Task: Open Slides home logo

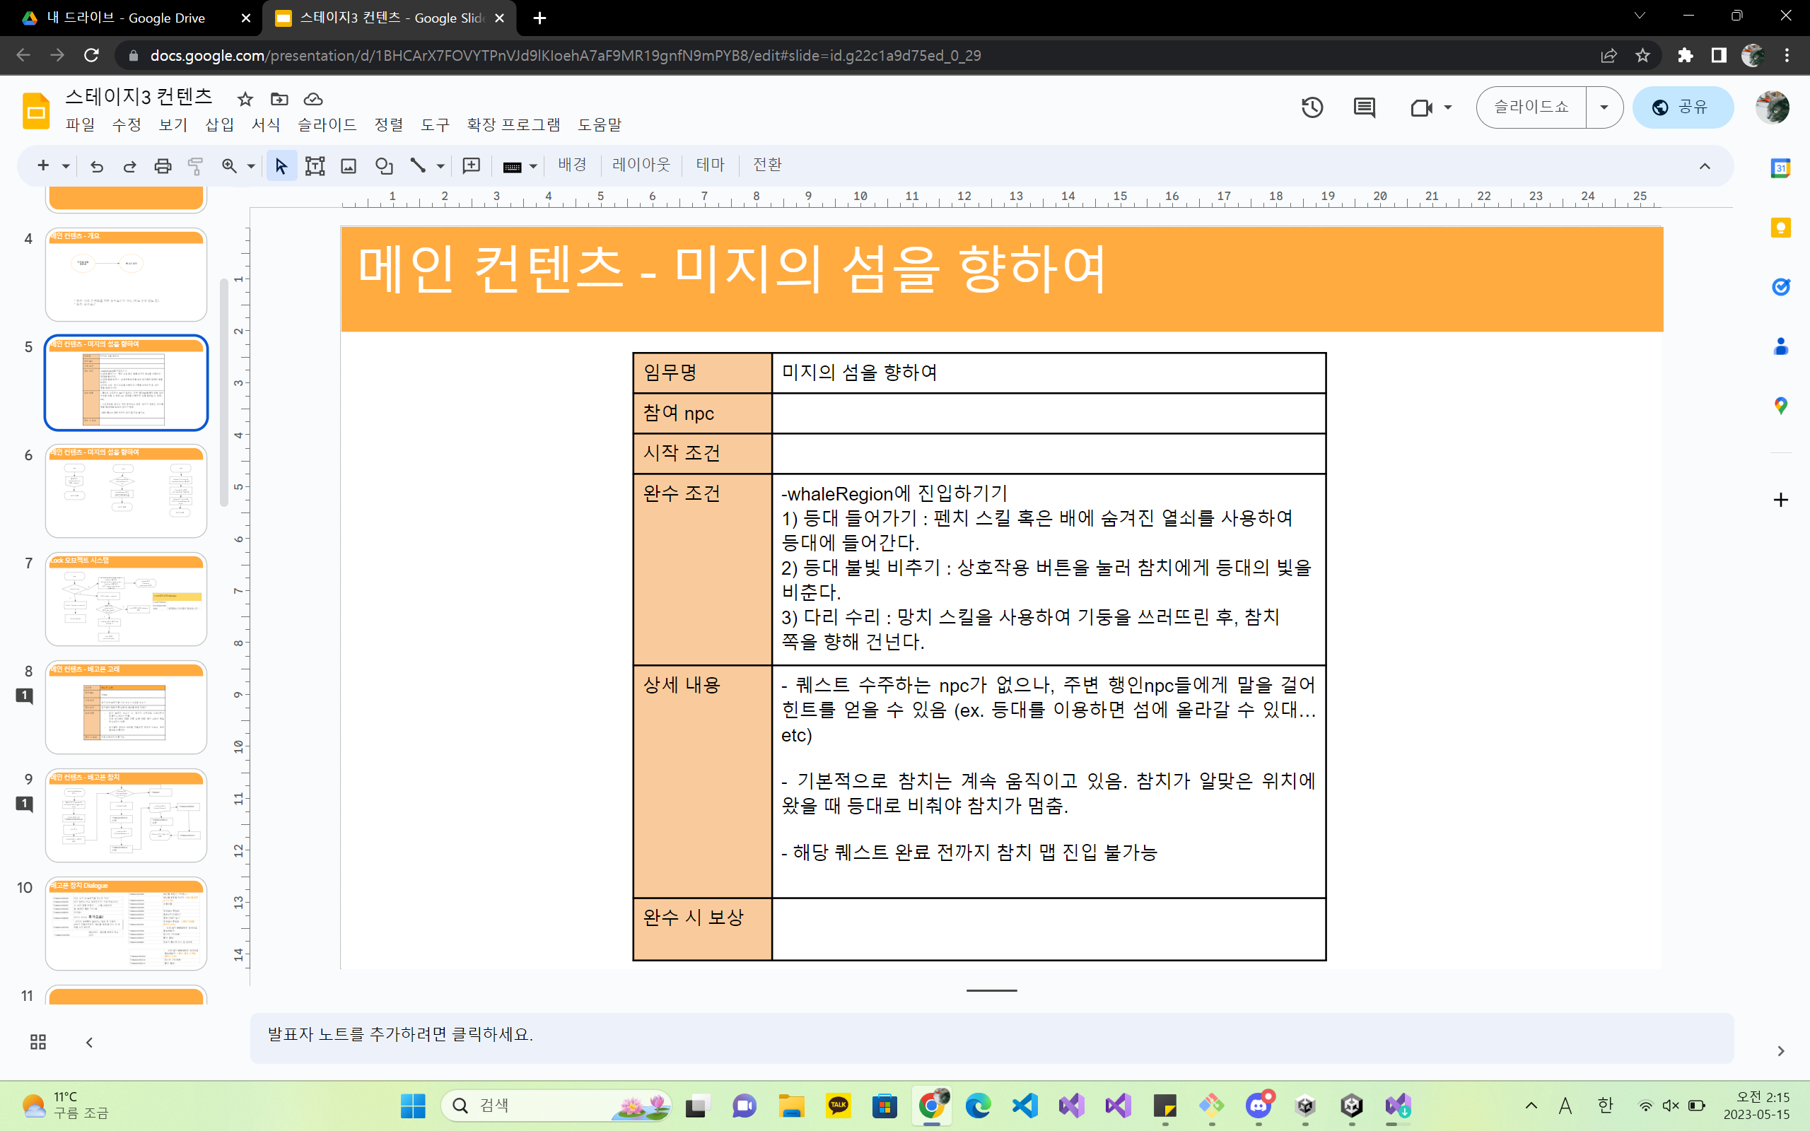Action: pos(36,111)
